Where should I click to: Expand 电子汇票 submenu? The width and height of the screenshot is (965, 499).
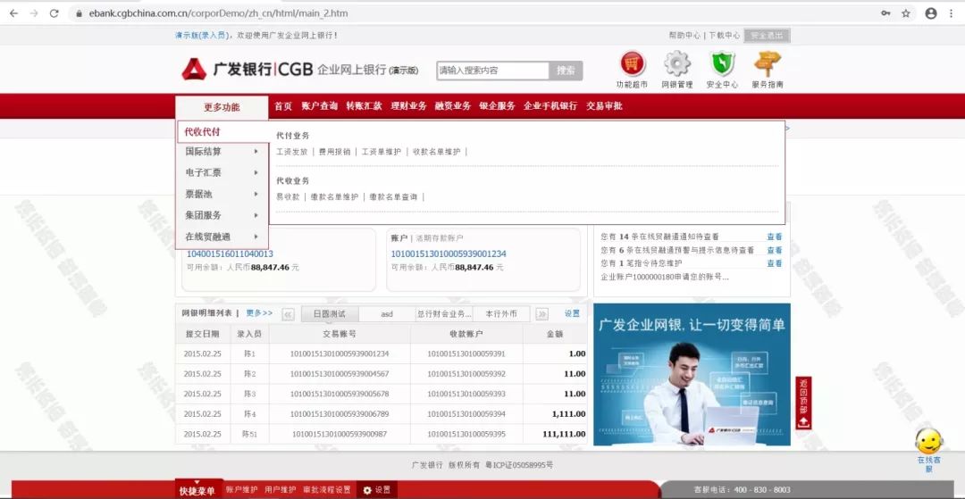click(222, 172)
